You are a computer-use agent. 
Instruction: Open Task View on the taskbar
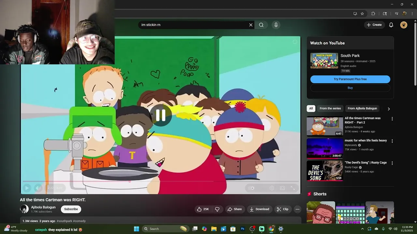click(195, 229)
